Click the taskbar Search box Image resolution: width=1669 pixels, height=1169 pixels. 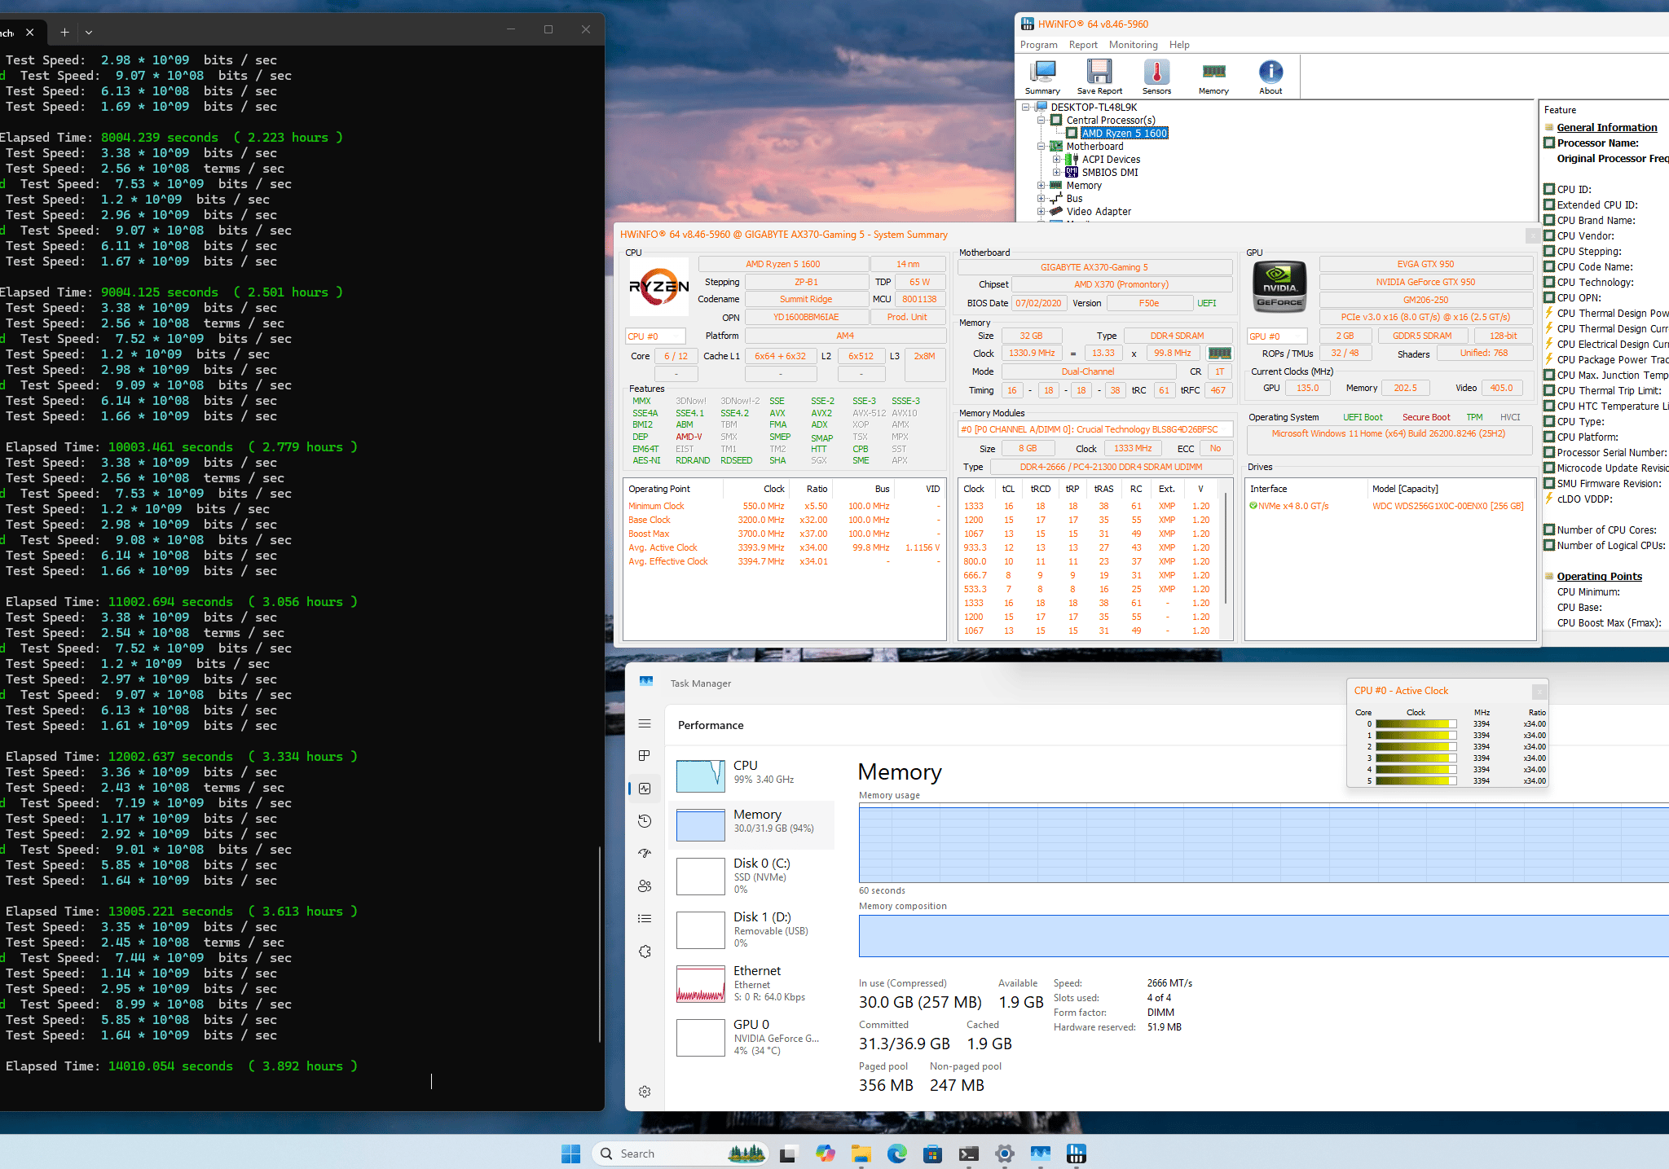pyautogui.click(x=681, y=1154)
